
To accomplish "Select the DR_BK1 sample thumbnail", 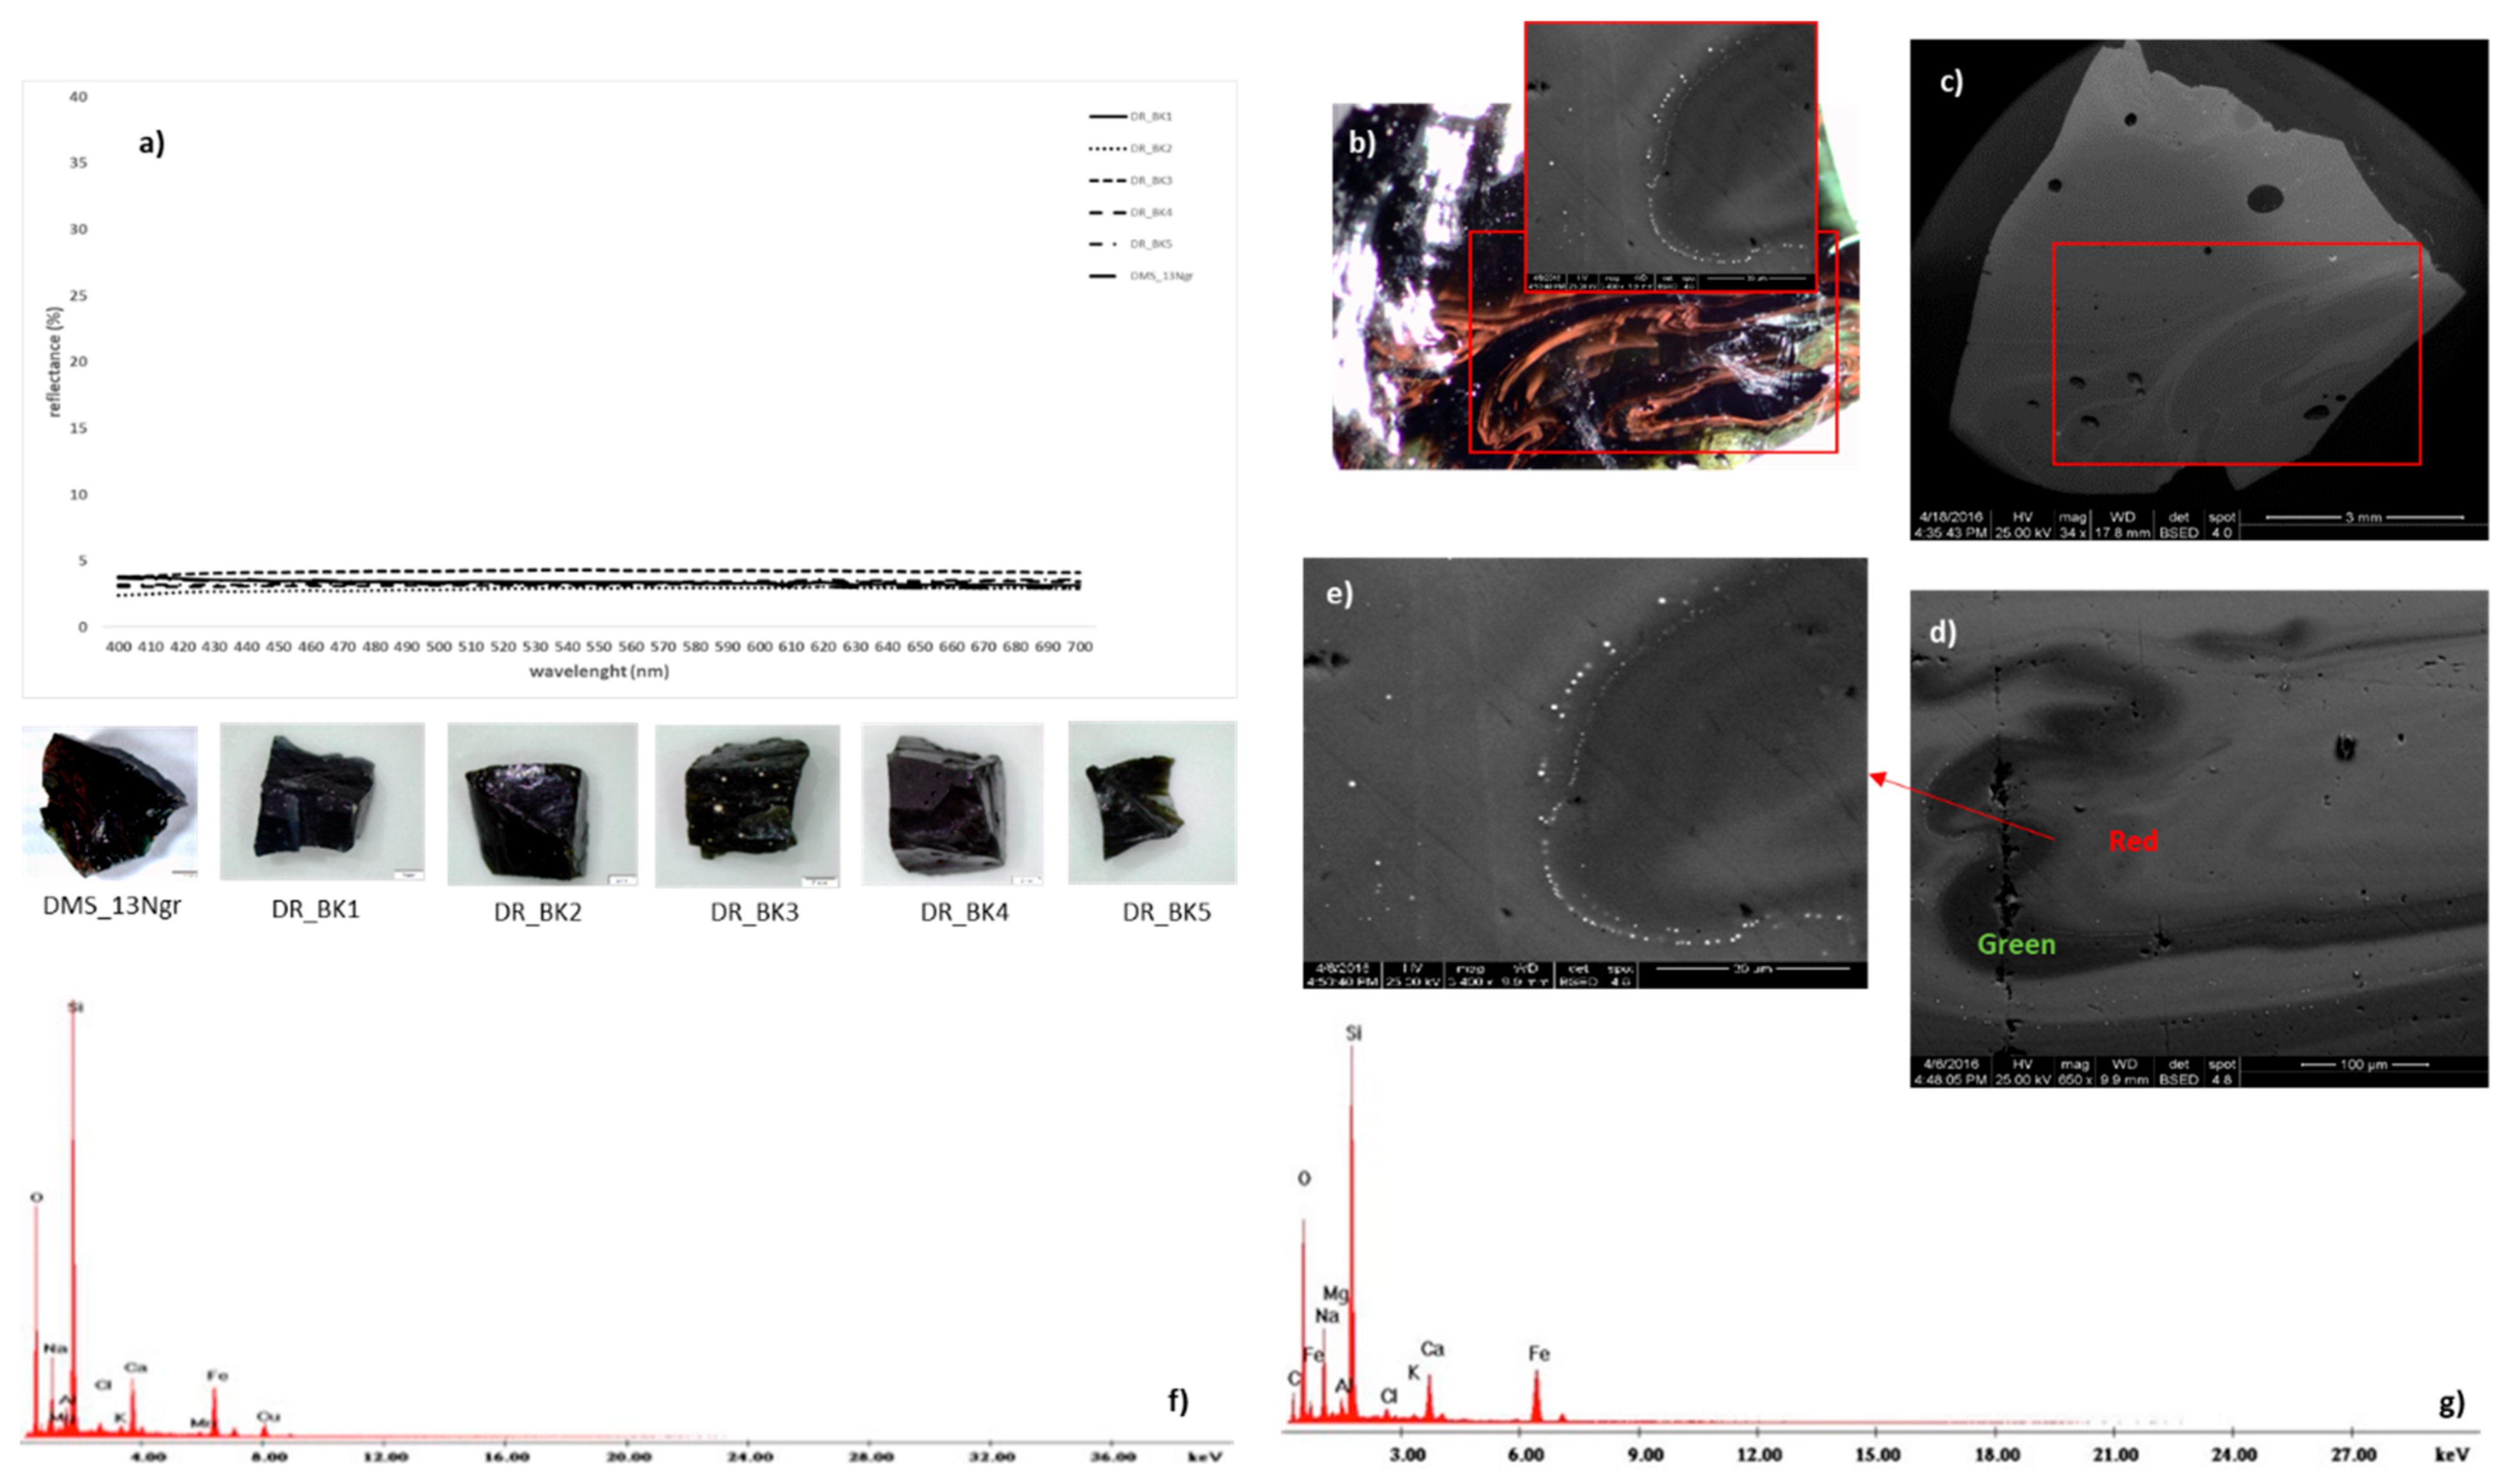I will (322, 802).
